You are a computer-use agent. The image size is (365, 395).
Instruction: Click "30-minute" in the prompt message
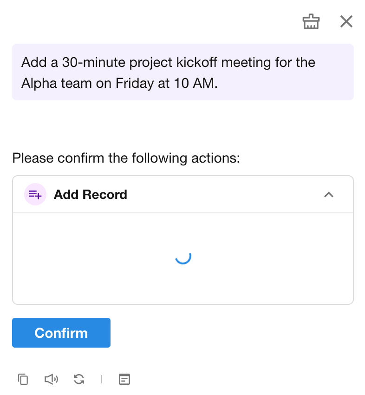click(84, 62)
